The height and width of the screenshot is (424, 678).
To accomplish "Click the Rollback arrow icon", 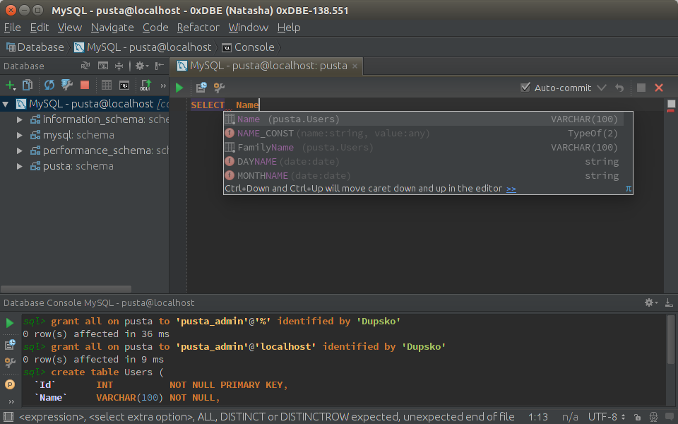I will pyautogui.click(x=619, y=88).
